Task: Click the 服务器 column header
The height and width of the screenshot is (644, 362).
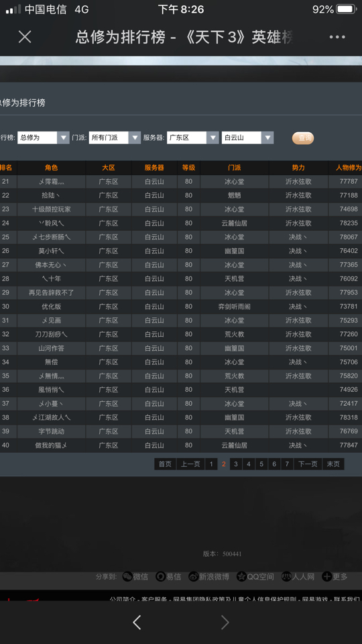Action: [x=154, y=168]
